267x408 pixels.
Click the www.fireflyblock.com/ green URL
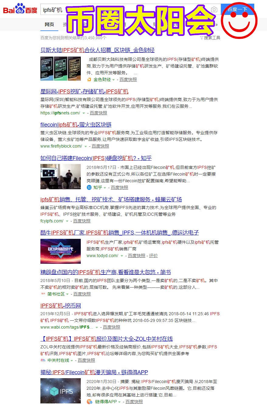pyautogui.click(x=61, y=146)
